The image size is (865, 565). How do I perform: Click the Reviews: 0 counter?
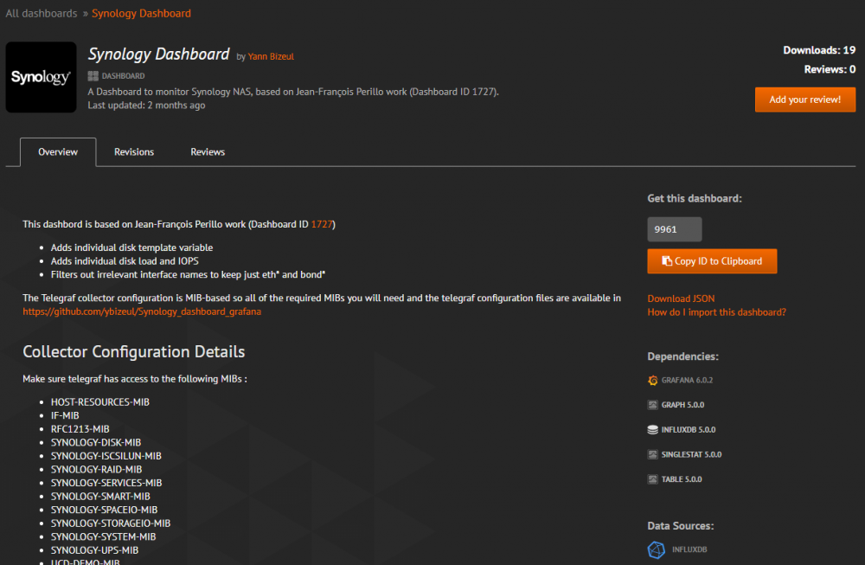click(x=830, y=69)
